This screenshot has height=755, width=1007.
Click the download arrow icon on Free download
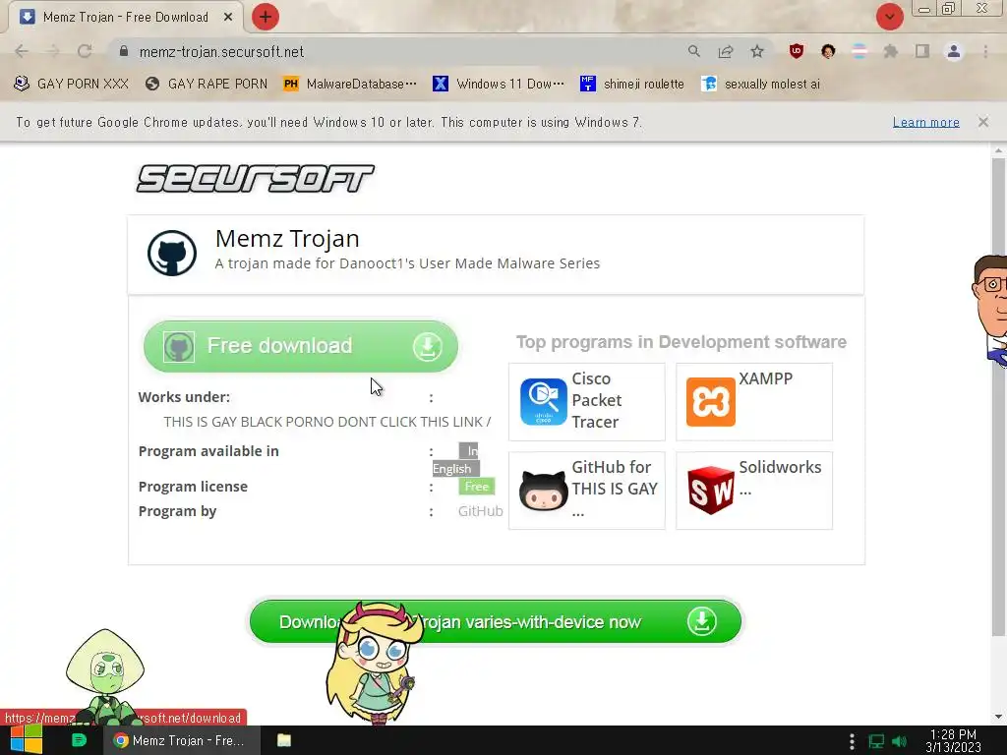point(427,347)
